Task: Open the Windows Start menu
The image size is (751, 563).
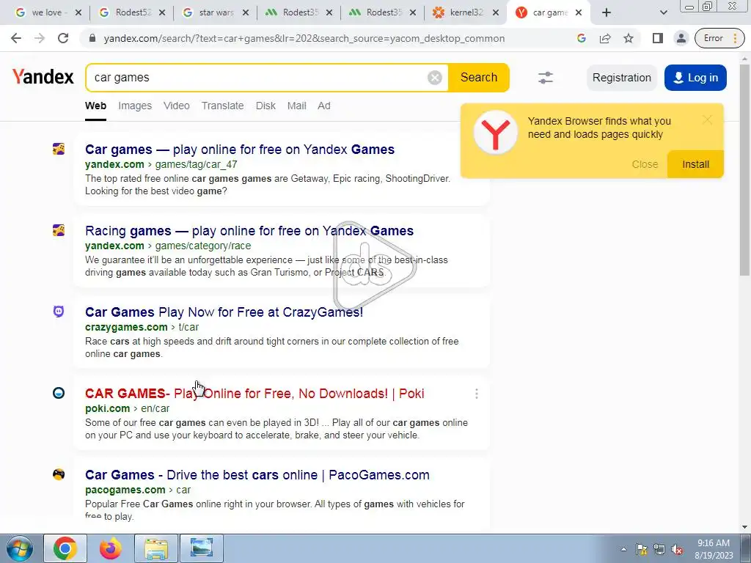Action: [x=20, y=548]
